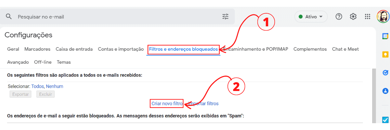The height and width of the screenshot is (130, 390).
Task: Open Google Keep in side panel
Action: coord(385,54)
